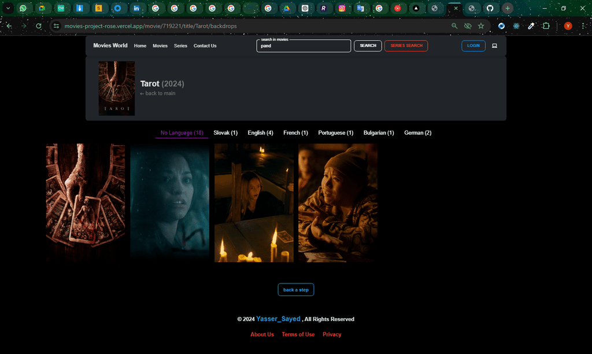Select the English (4) tab
The height and width of the screenshot is (354, 592).
(x=261, y=132)
